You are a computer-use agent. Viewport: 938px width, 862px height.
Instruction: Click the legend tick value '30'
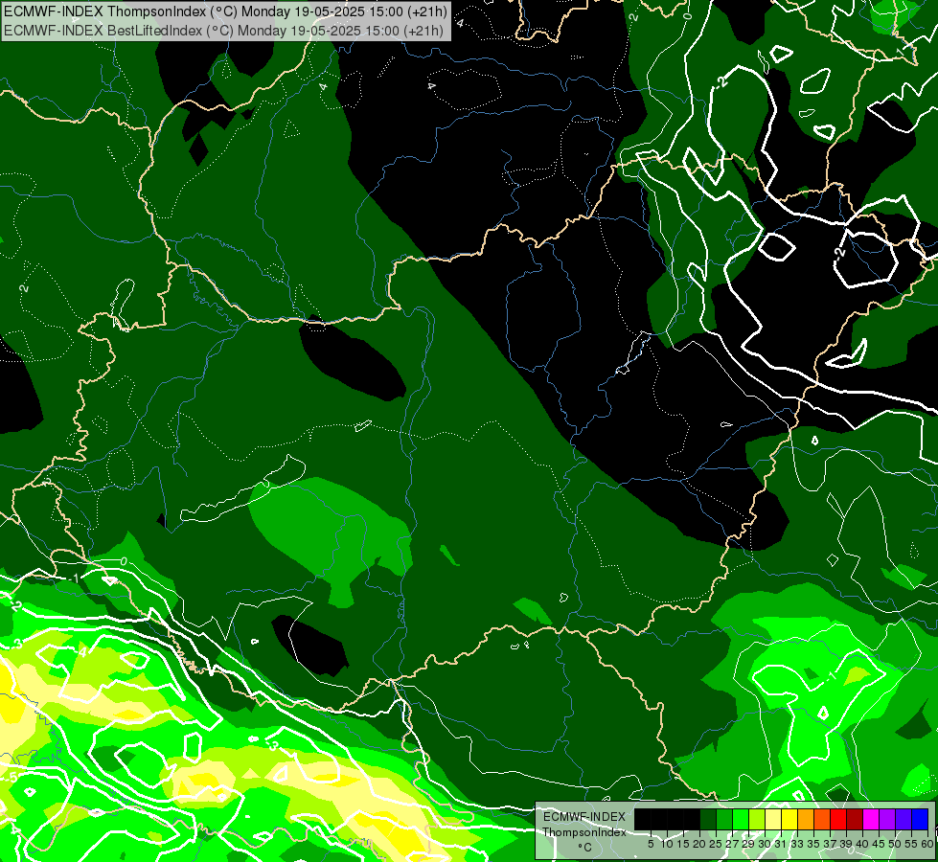766,844
